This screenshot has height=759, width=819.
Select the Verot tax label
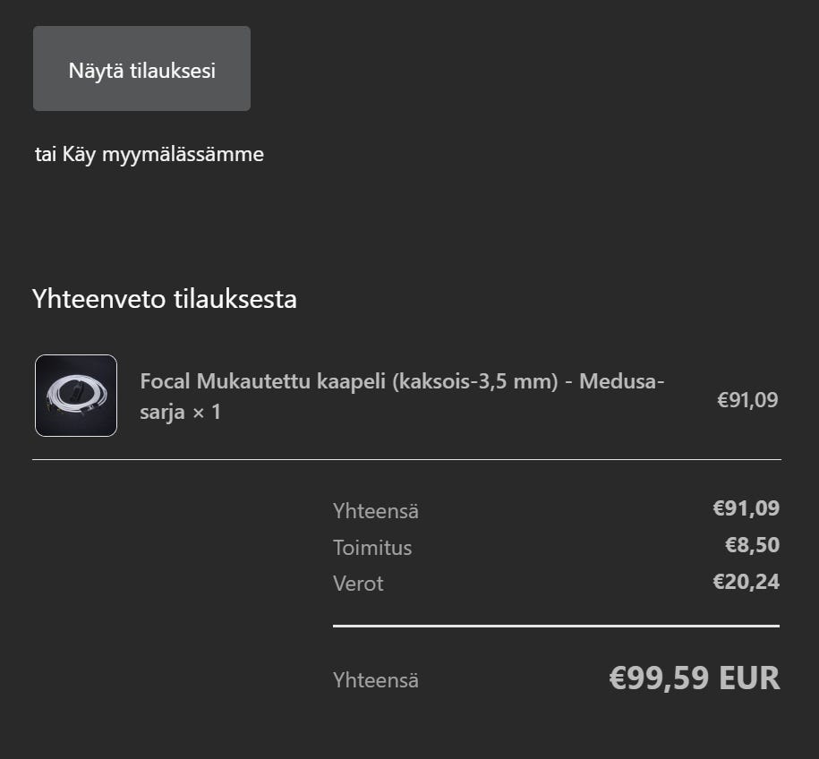coord(357,583)
